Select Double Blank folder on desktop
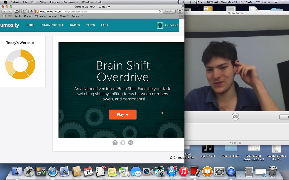This screenshot has width=289, height=180. pyautogui.click(x=231, y=151)
